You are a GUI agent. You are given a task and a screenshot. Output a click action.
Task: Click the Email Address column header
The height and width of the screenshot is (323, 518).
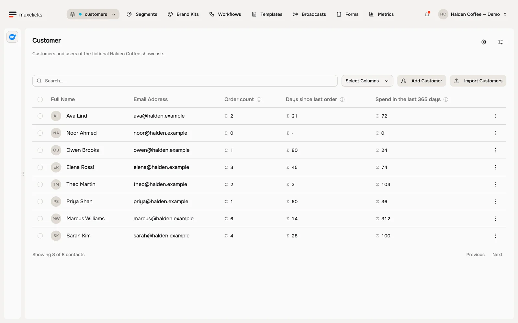(x=151, y=99)
